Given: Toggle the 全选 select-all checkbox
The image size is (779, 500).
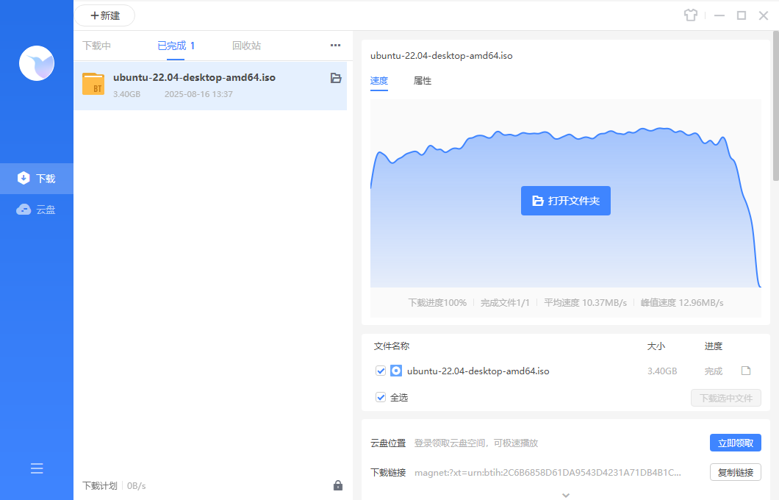Looking at the screenshot, I should (381, 397).
